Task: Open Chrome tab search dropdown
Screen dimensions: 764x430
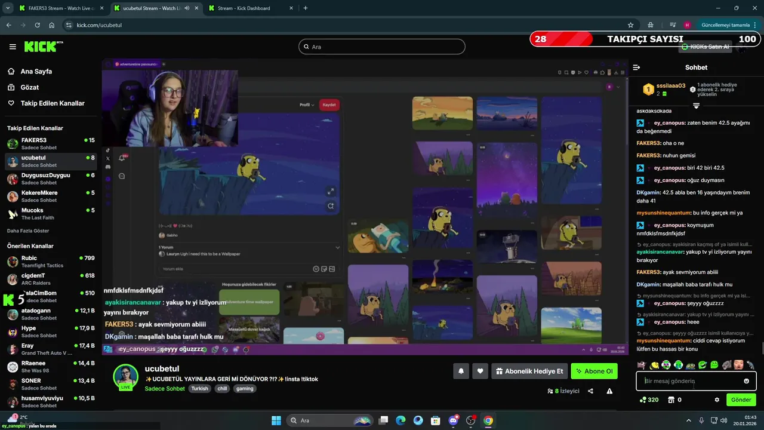Action: coord(7,8)
